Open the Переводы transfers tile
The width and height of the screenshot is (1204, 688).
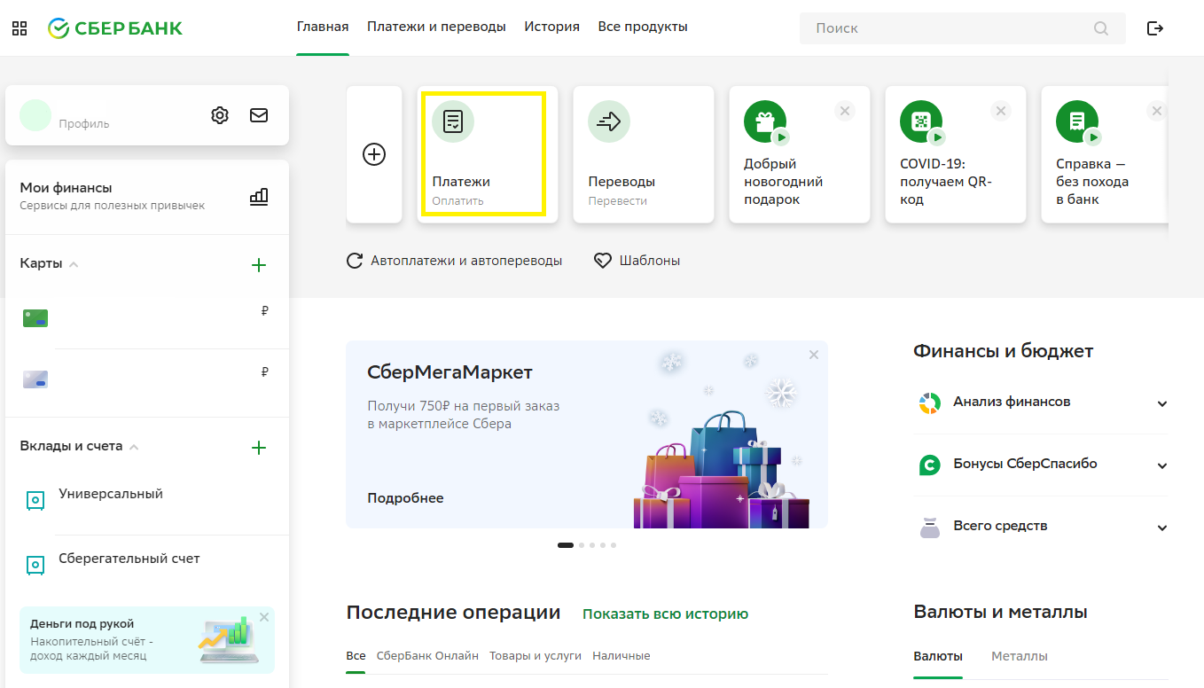coord(643,154)
